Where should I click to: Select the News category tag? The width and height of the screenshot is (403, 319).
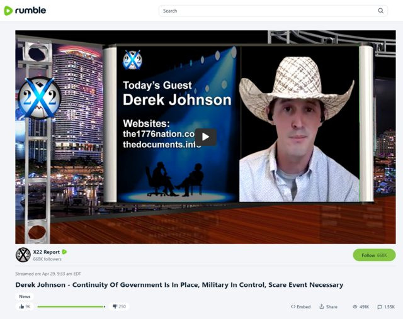25,296
